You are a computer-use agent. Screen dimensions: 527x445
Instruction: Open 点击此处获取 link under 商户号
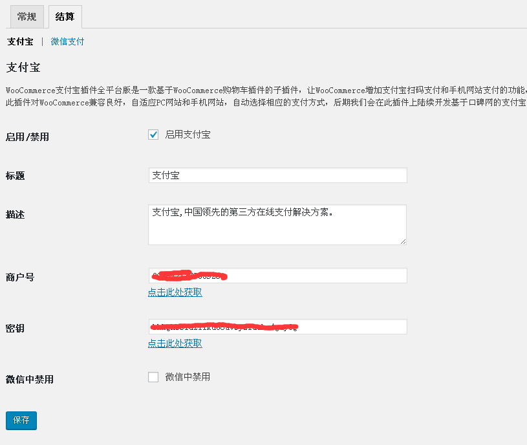coord(175,292)
